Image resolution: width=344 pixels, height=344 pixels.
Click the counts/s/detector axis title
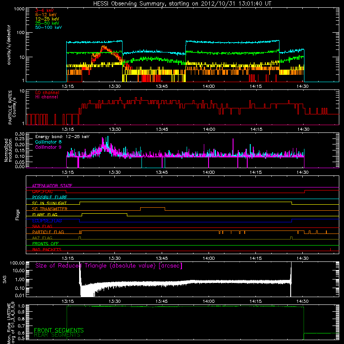click(9, 45)
